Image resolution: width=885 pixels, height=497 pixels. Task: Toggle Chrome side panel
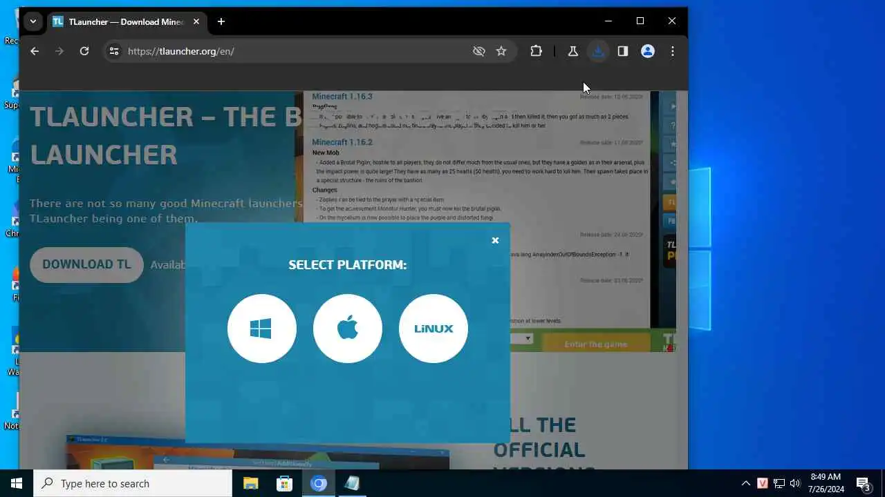[623, 51]
